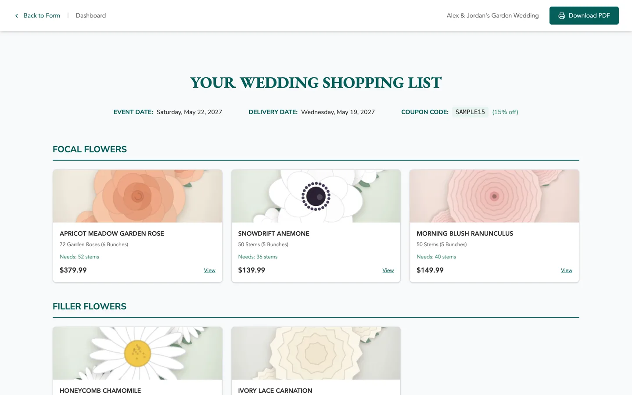Click the Needs: 40 stems text
The height and width of the screenshot is (395, 632).
click(x=436, y=257)
